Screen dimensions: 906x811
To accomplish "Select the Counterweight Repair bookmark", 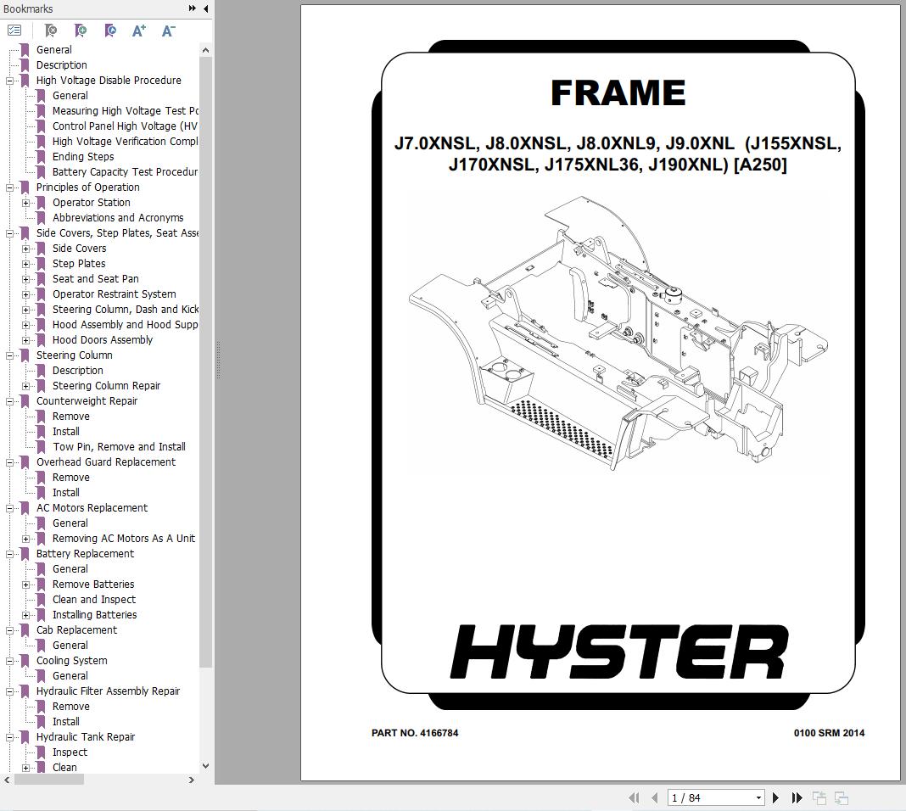I will pyautogui.click(x=87, y=401).
